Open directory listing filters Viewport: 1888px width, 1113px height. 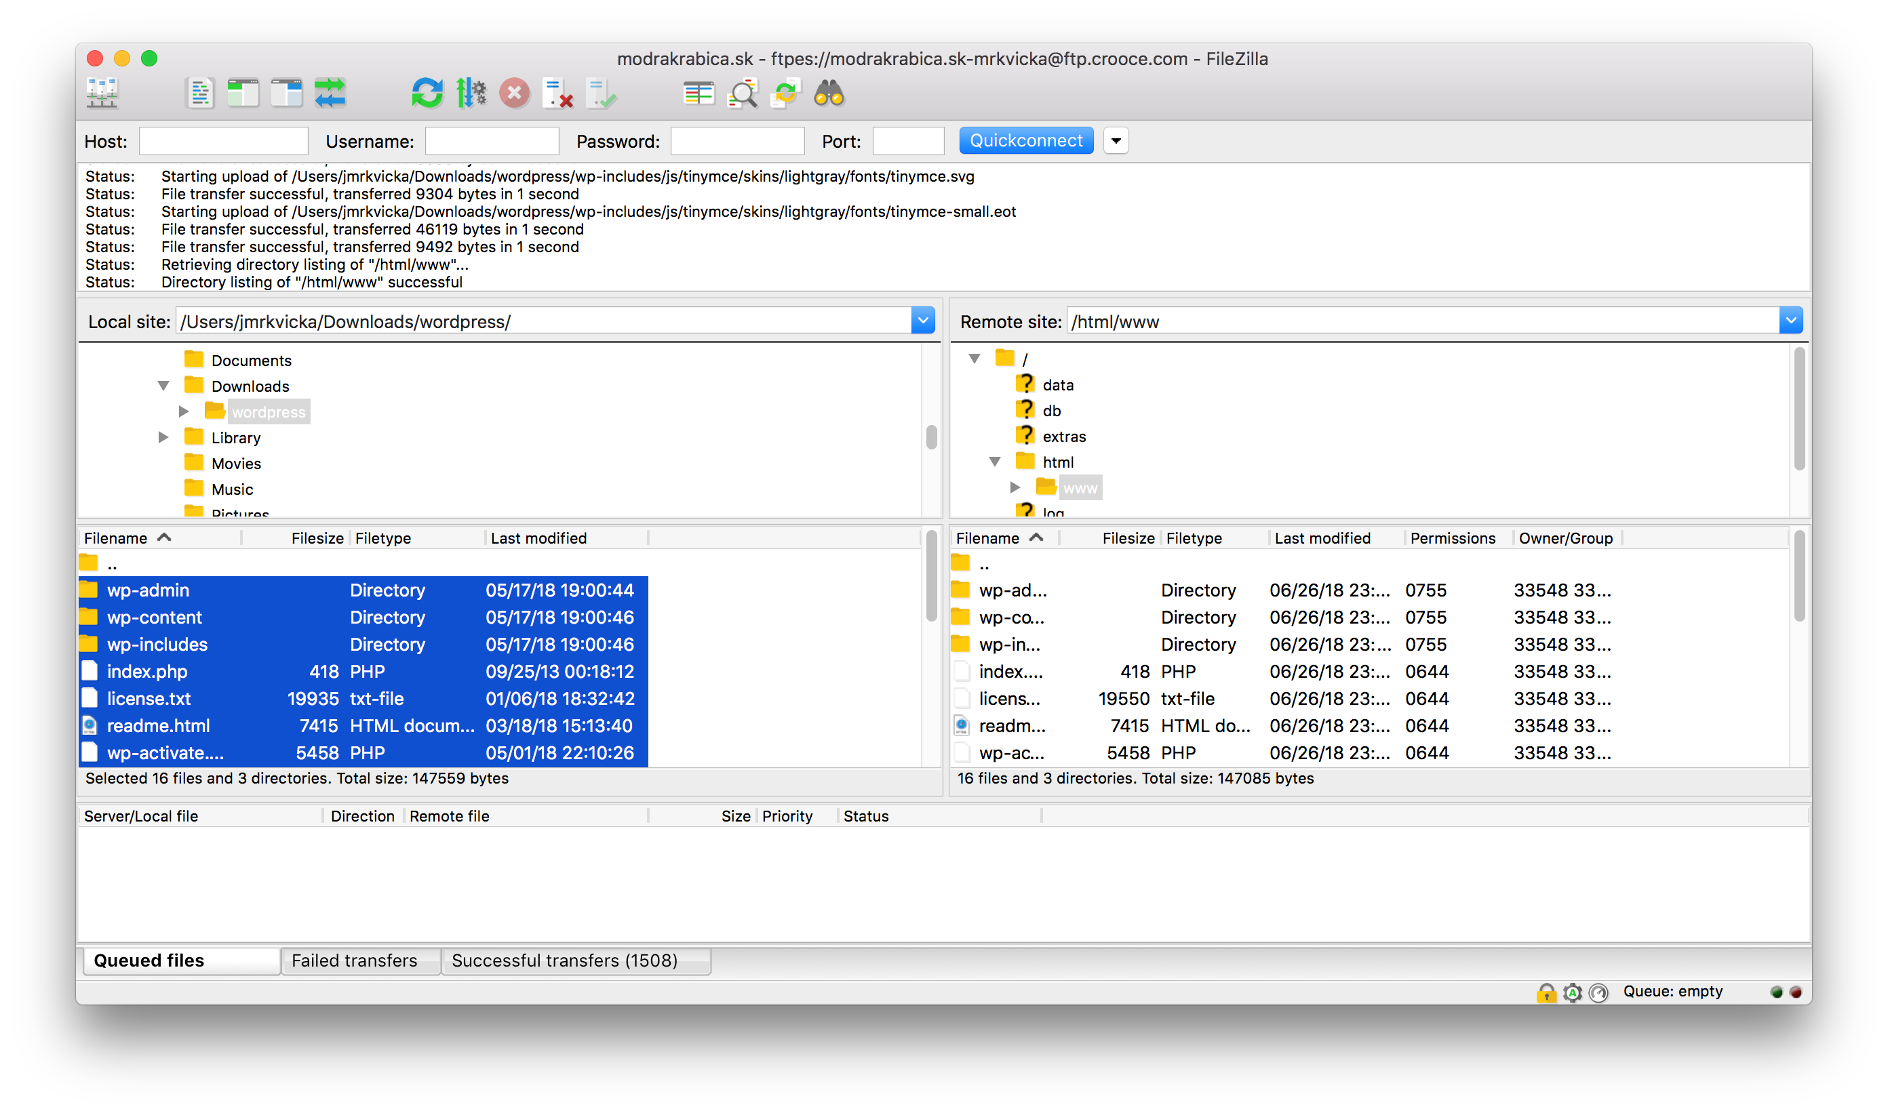point(698,94)
